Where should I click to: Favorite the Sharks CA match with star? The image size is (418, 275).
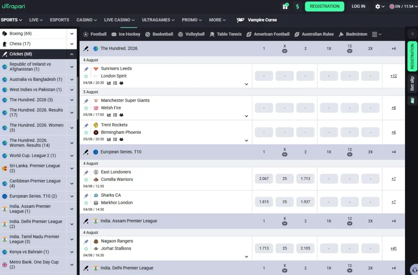pyautogui.click(x=86, y=203)
